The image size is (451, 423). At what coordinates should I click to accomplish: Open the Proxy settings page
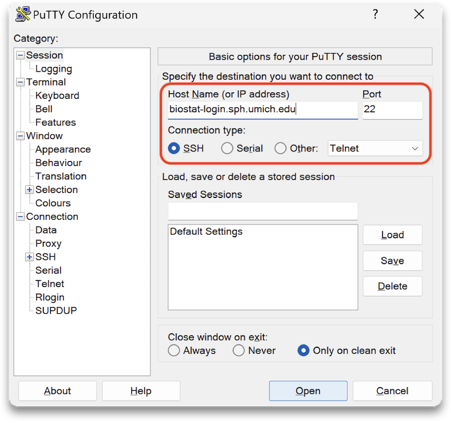tap(48, 243)
